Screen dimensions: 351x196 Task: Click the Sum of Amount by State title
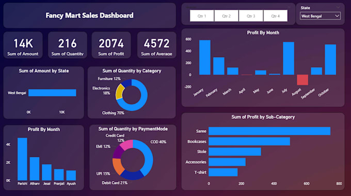pos(44,71)
